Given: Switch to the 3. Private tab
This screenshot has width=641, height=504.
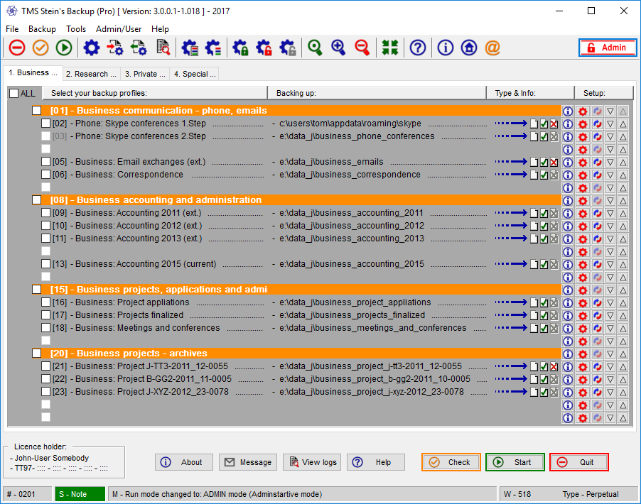Looking at the screenshot, I should point(145,74).
